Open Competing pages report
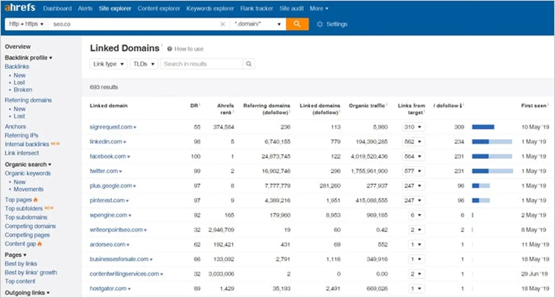The width and height of the screenshot is (555, 298). point(27,235)
